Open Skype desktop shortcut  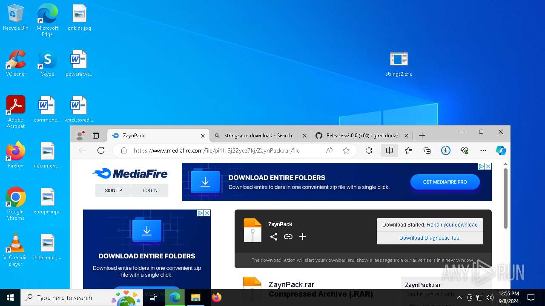click(x=47, y=64)
